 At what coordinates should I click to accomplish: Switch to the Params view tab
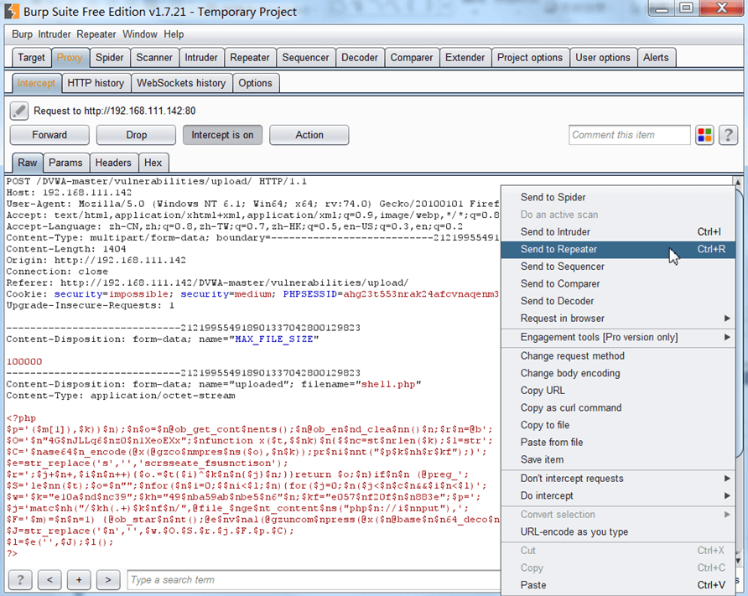coord(65,163)
